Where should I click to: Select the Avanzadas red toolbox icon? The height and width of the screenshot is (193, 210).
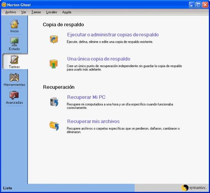(x=14, y=95)
